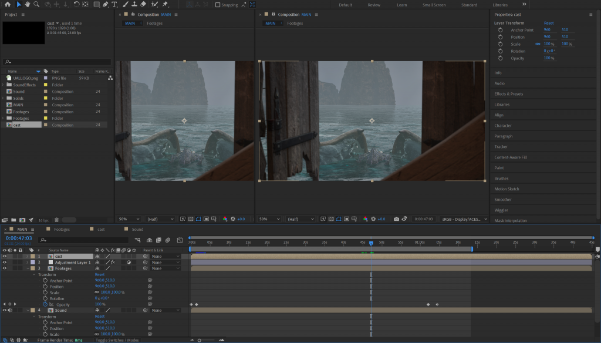This screenshot has height=343, width=601.
Task: Select the Brush tool
Action: pyautogui.click(x=126, y=4)
